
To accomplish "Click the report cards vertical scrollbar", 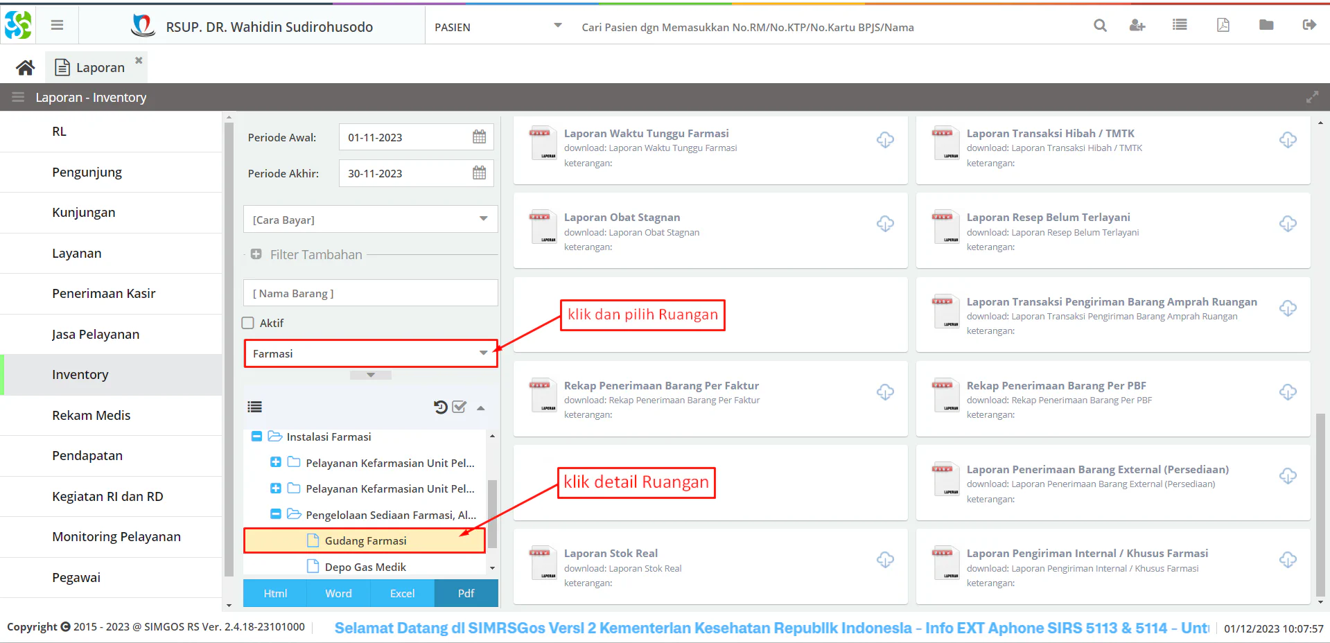I will (1320, 504).
